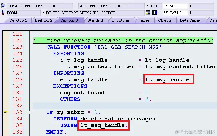Click the navigate-to-source icon after DELETE_SETTYPE_MESSAGES_ORGDEP
This screenshot has height=136, width=217.
pyautogui.click(x=148, y=13)
